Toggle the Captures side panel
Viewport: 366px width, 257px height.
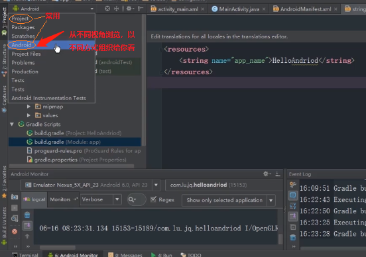click(4, 99)
